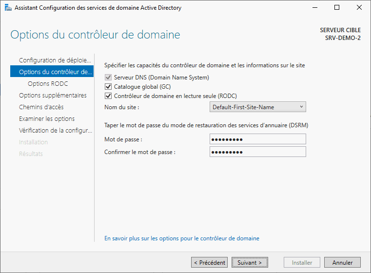Click the Serveur DNS checkbox
This screenshot has width=371, height=273.
pos(108,78)
